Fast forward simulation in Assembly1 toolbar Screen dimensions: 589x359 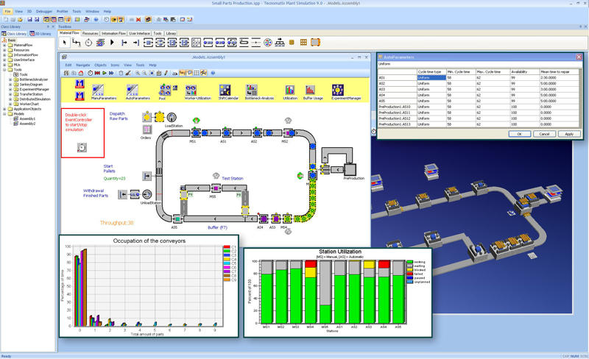point(111,73)
